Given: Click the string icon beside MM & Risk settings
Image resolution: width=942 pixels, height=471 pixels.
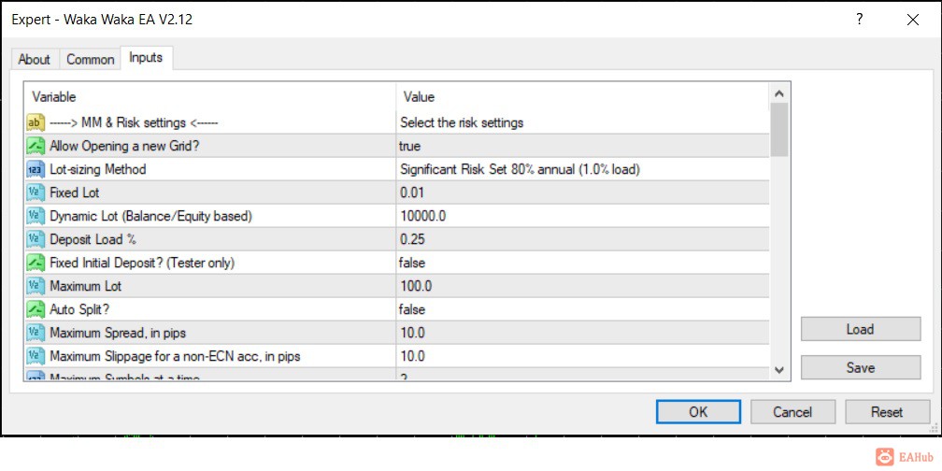Looking at the screenshot, I should (x=36, y=122).
